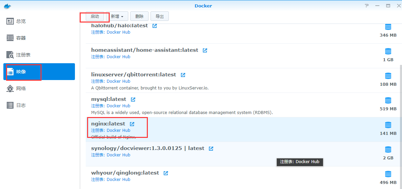Select the 映像 tab
This screenshot has width=402, height=189.
pyautogui.click(x=39, y=72)
